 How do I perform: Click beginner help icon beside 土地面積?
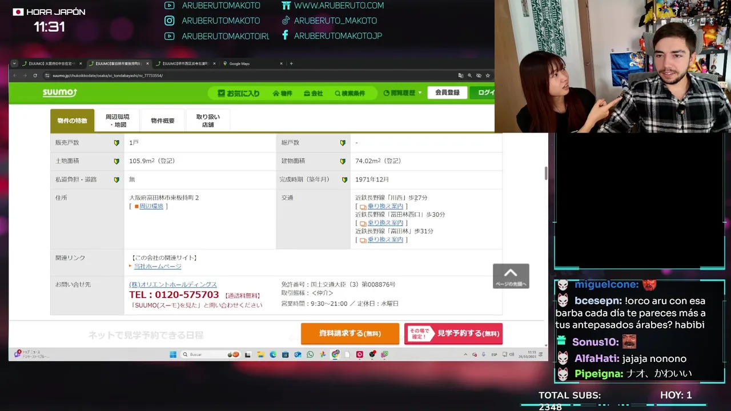click(x=117, y=161)
